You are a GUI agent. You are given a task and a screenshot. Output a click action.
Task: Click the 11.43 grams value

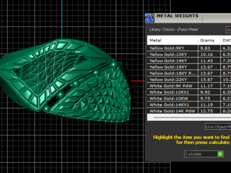pyautogui.click(x=206, y=61)
